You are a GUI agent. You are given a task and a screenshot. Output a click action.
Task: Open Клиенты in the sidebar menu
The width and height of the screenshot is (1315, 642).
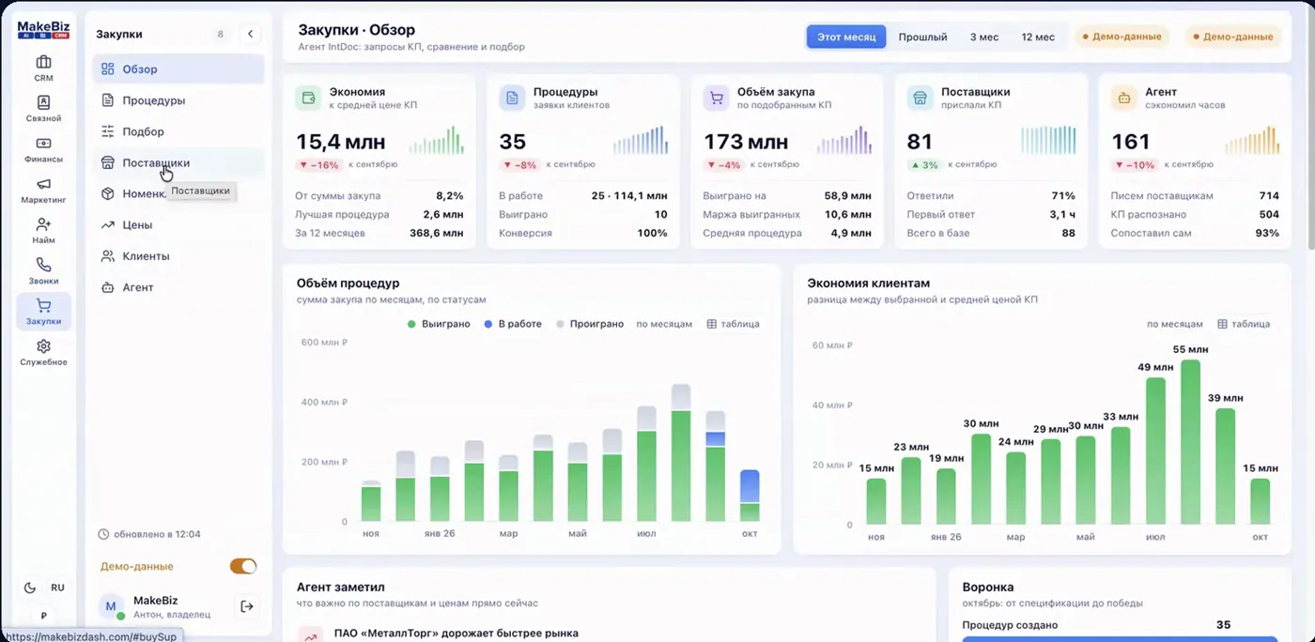tap(178, 256)
